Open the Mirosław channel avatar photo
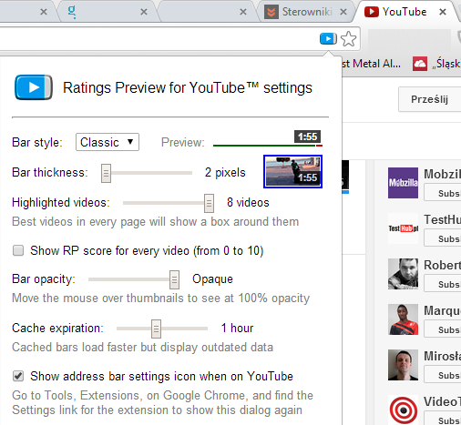461x425 pixels. (403, 365)
